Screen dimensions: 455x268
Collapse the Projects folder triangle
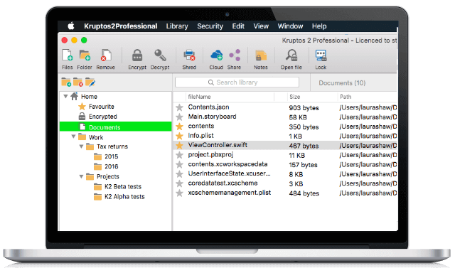(81, 176)
